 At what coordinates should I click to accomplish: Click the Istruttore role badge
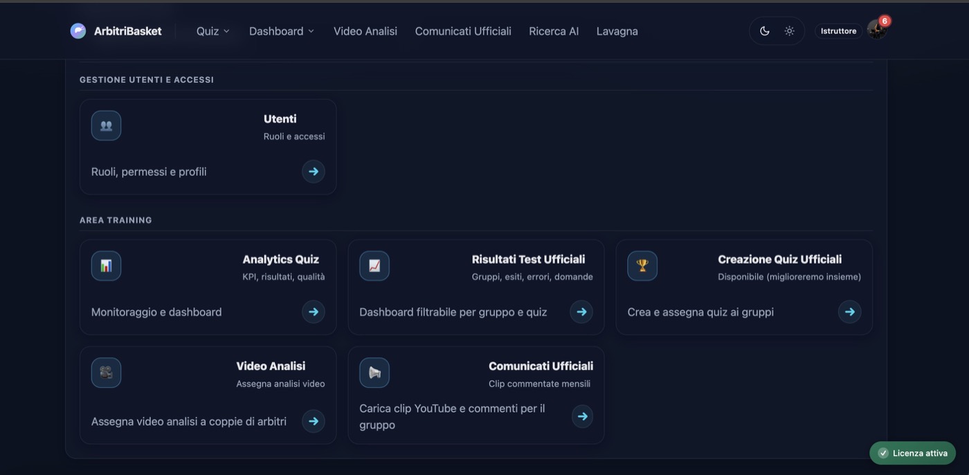(838, 31)
